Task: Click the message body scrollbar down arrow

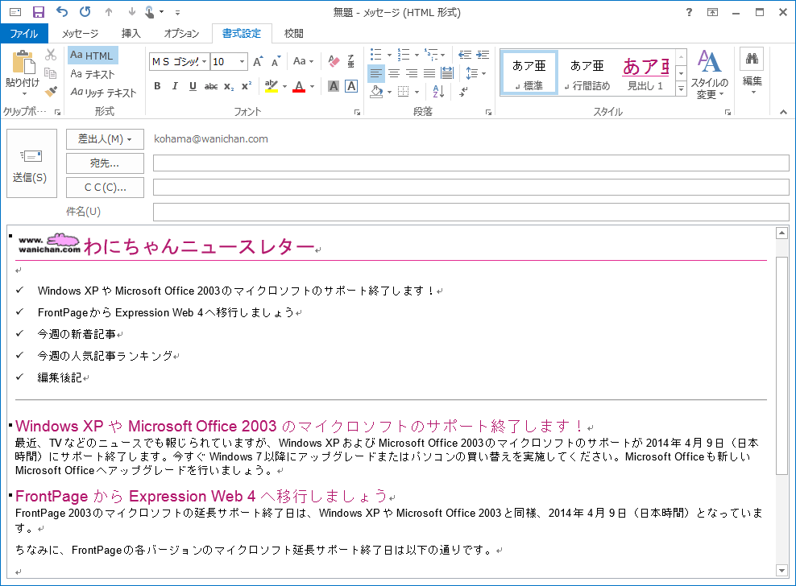Action: (x=781, y=571)
